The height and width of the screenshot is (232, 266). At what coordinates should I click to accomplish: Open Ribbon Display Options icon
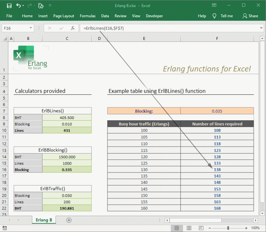point(214,5)
